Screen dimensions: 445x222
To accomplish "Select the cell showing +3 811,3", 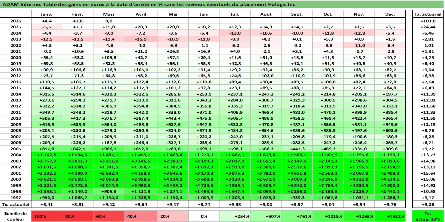I will [78, 161].
